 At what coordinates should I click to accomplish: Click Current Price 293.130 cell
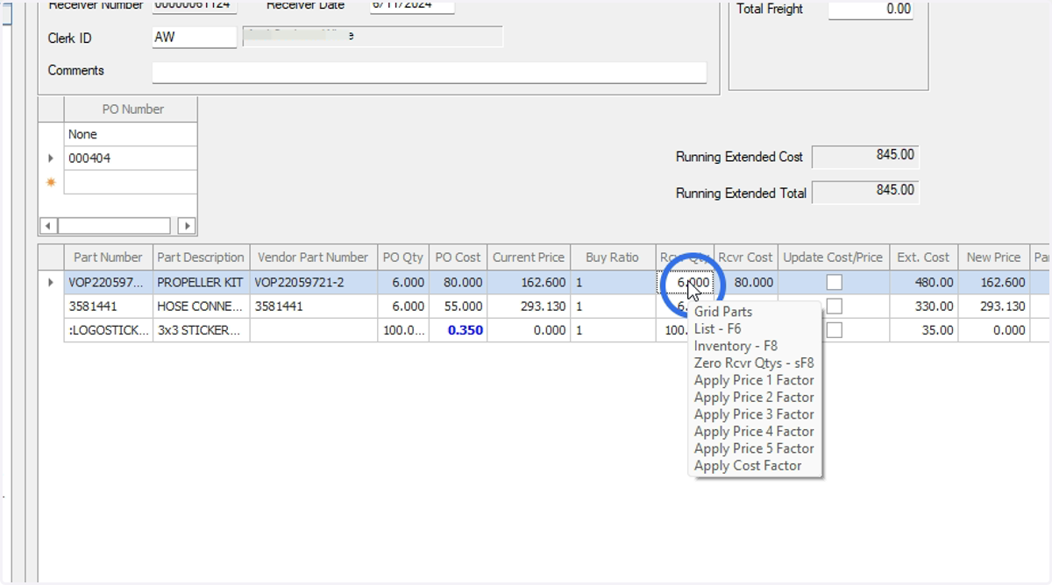tap(529, 307)
